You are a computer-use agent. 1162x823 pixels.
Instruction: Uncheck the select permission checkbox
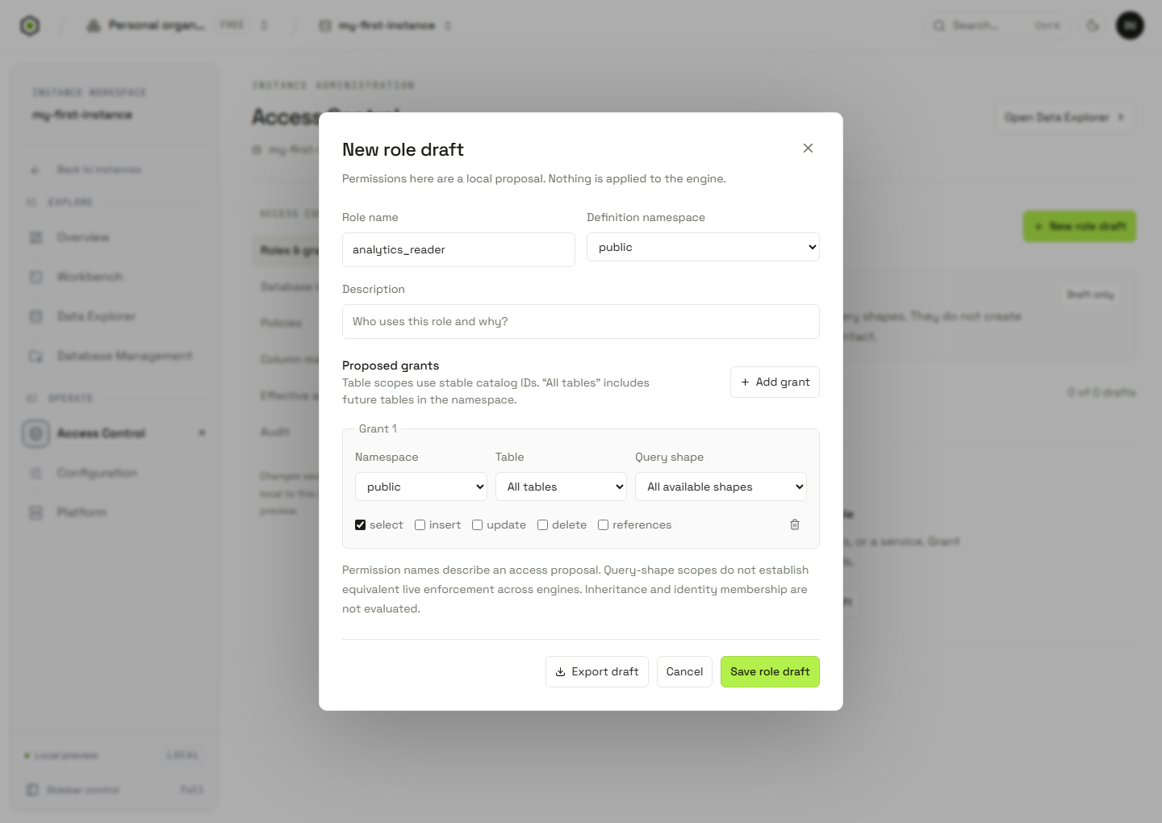361,524
